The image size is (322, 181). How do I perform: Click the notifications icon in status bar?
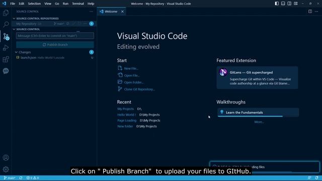316,178
